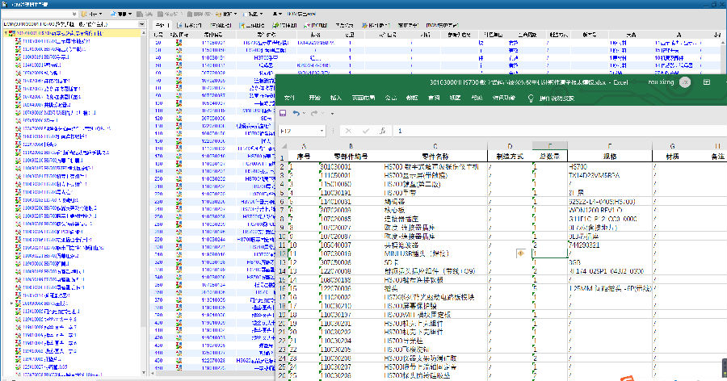Click the Save icon in Excel's quick access toolbar
This screenshot has width=727, height=381.
(283, 113)
